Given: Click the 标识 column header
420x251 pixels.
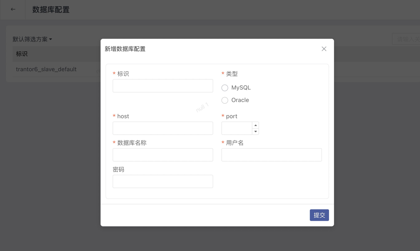Looking at the screenshot, I should pyautogui.click(x=22, y=54).
